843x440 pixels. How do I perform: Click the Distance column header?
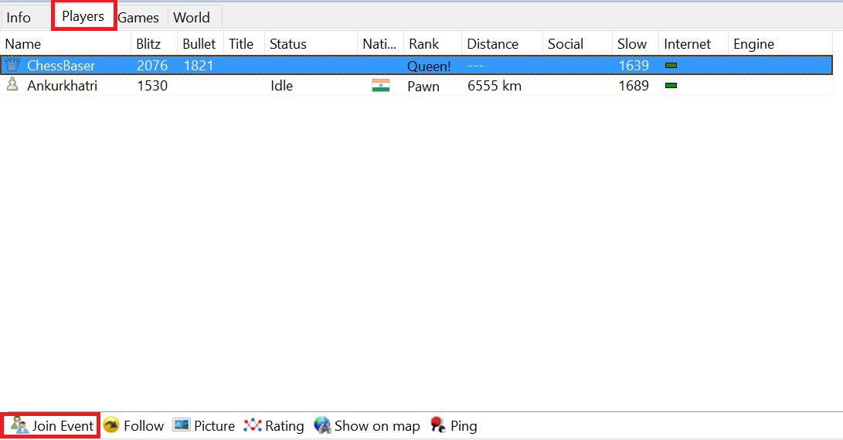click(x=493, y=44)
